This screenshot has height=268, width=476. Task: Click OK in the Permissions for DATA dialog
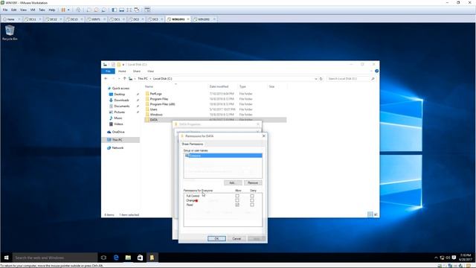216,238
